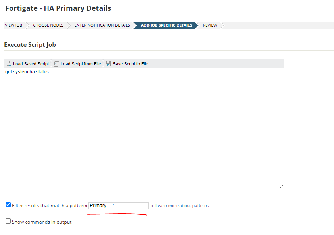This screenshot has height=235, width=334.
Task: Choose Load Script from File text label
Action: tap(81, 64)
